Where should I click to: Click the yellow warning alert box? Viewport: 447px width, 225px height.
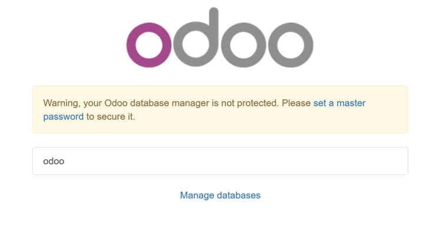pos(220,109)
